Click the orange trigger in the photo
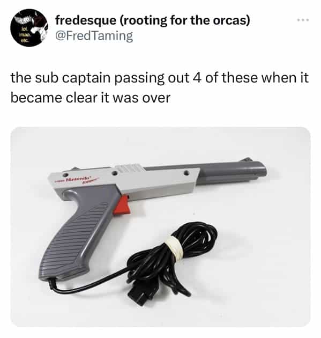 tap(122, 205)
